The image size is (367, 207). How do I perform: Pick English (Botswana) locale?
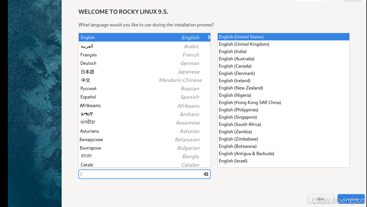click(x=284, y=146)
